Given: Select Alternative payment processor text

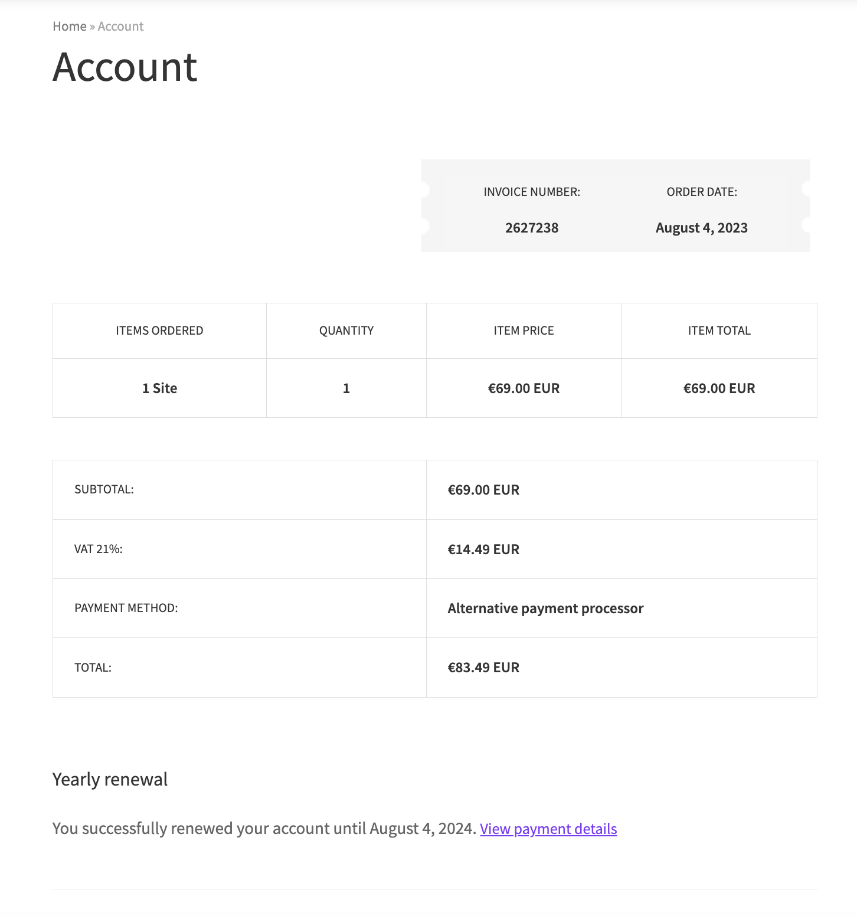Looking at the screenshot, I should point(545,609).
